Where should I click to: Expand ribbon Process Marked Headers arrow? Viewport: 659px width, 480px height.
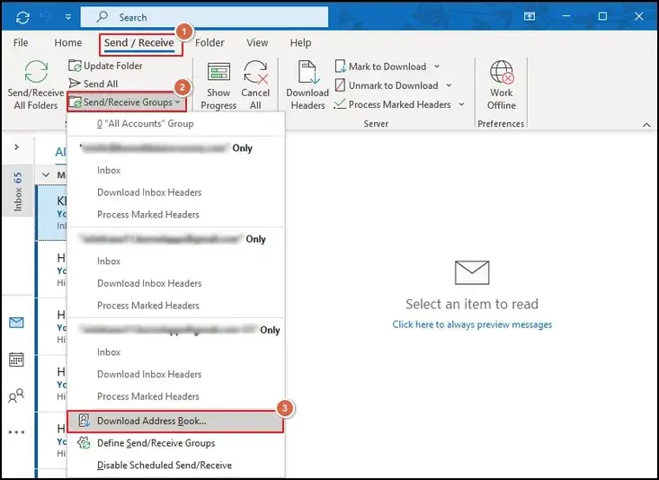[x=461, y=104]
